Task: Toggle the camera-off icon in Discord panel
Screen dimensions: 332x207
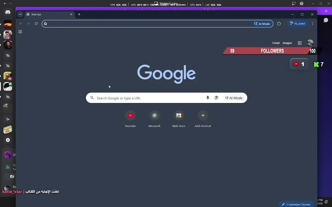Action: (x=12, y=177)
